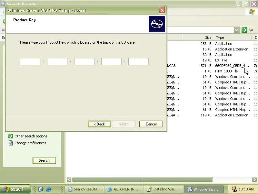Select the 571 KB .CAB file row
The width and height of the screenshot is (258, 194).
coord(212,66)
